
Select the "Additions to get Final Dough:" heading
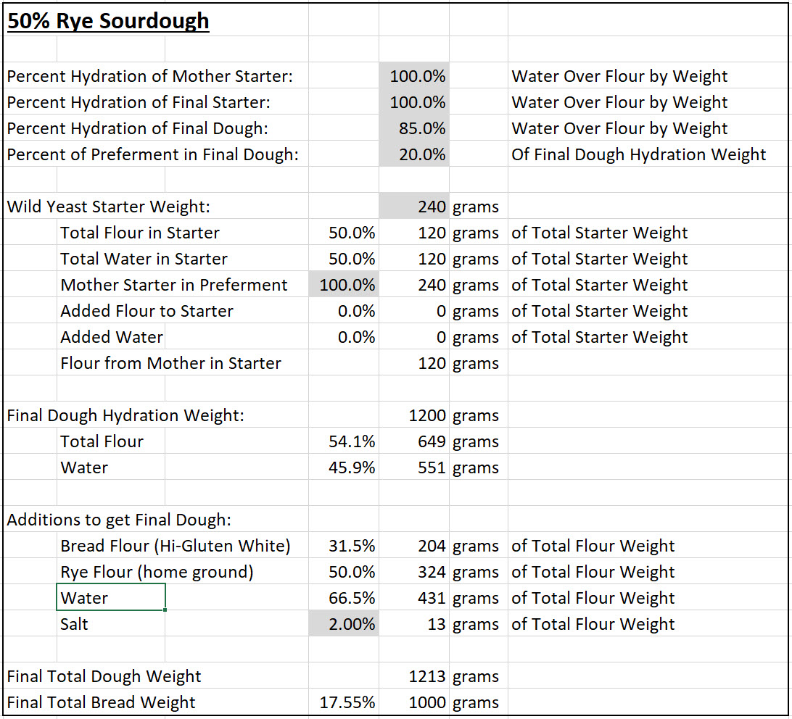coord(129,520)
